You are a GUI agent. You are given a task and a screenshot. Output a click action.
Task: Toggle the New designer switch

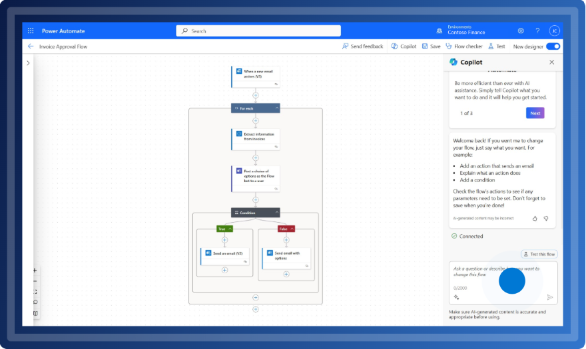click(x=553, y=47)
